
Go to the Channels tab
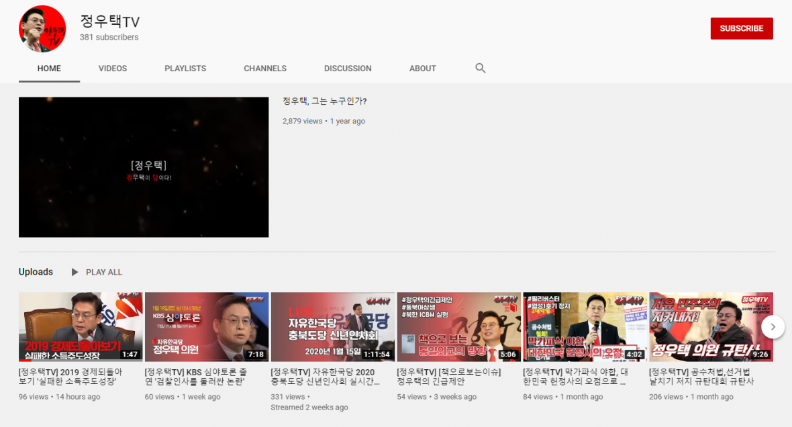pyautogui.click(x=265, y=68)
